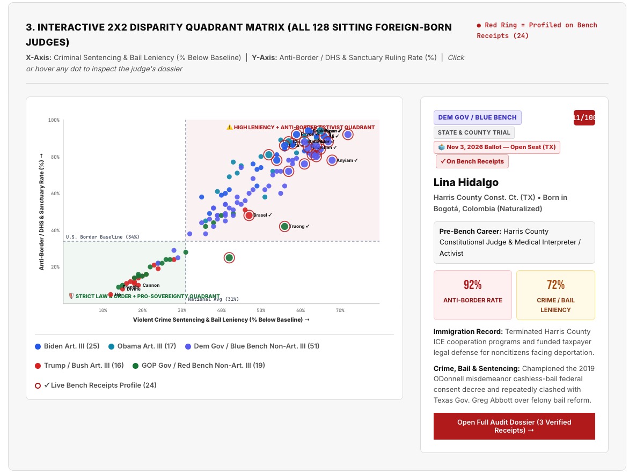Click Nov 3, 2026 Ballot Open Seat badge
Screen dimensions: 629x475
pos(496,147)
